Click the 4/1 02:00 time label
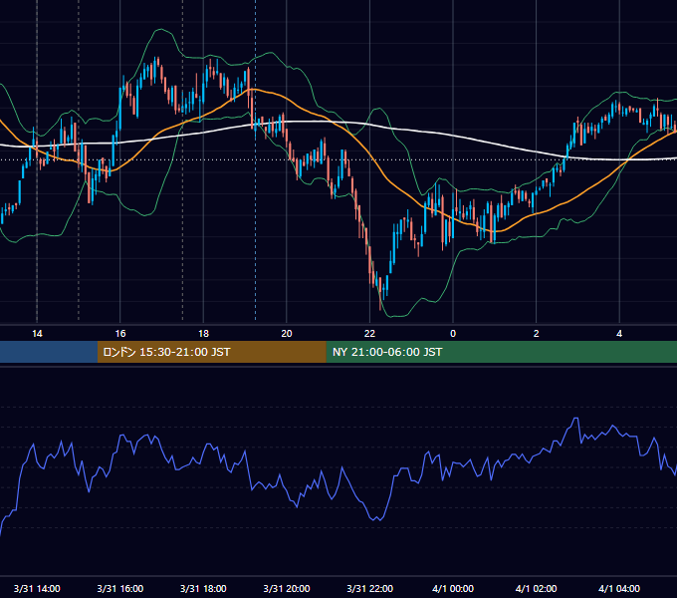677x598 pixels. click(x=537, y=588)
